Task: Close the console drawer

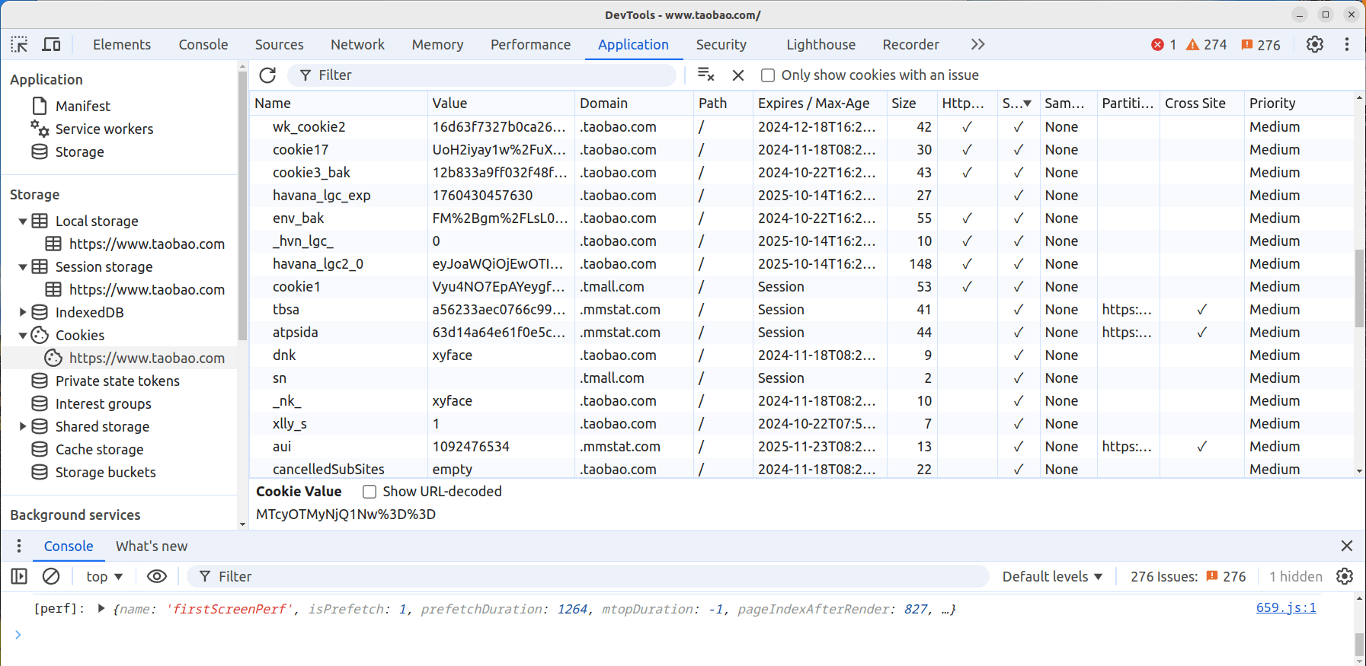Action: (1347, 546)
